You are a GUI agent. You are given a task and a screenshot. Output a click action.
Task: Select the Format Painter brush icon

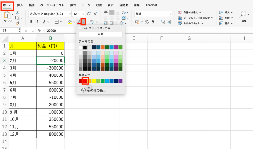coord(17,23)
